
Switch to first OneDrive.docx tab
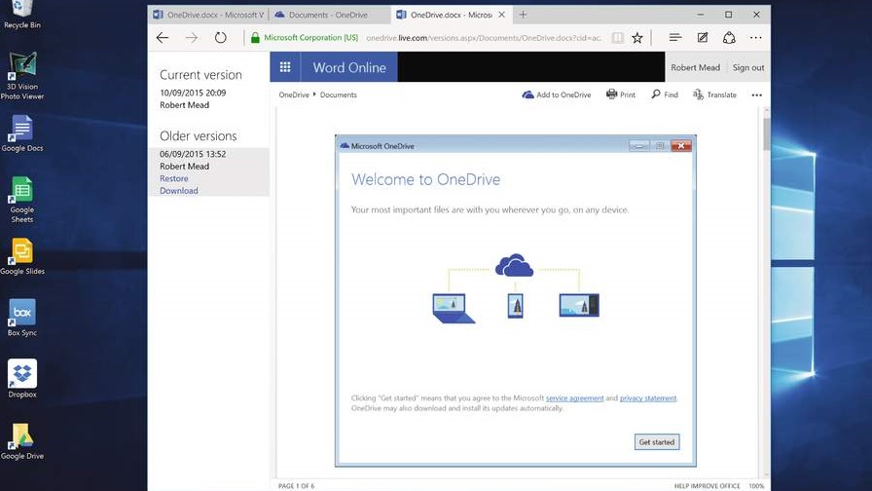[208, 15]
